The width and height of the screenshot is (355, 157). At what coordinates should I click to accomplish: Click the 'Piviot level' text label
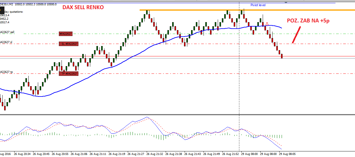[x=258, y=5]
